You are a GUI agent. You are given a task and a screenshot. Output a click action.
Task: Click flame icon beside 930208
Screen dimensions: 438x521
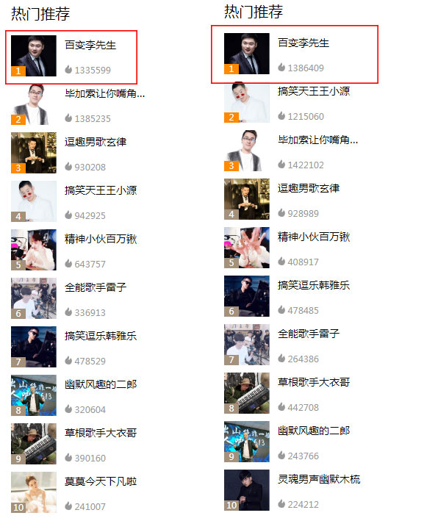68,167
